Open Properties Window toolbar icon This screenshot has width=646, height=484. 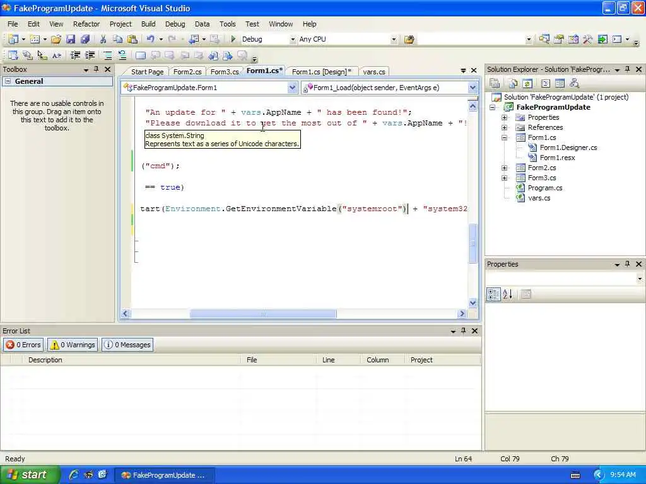559,39
